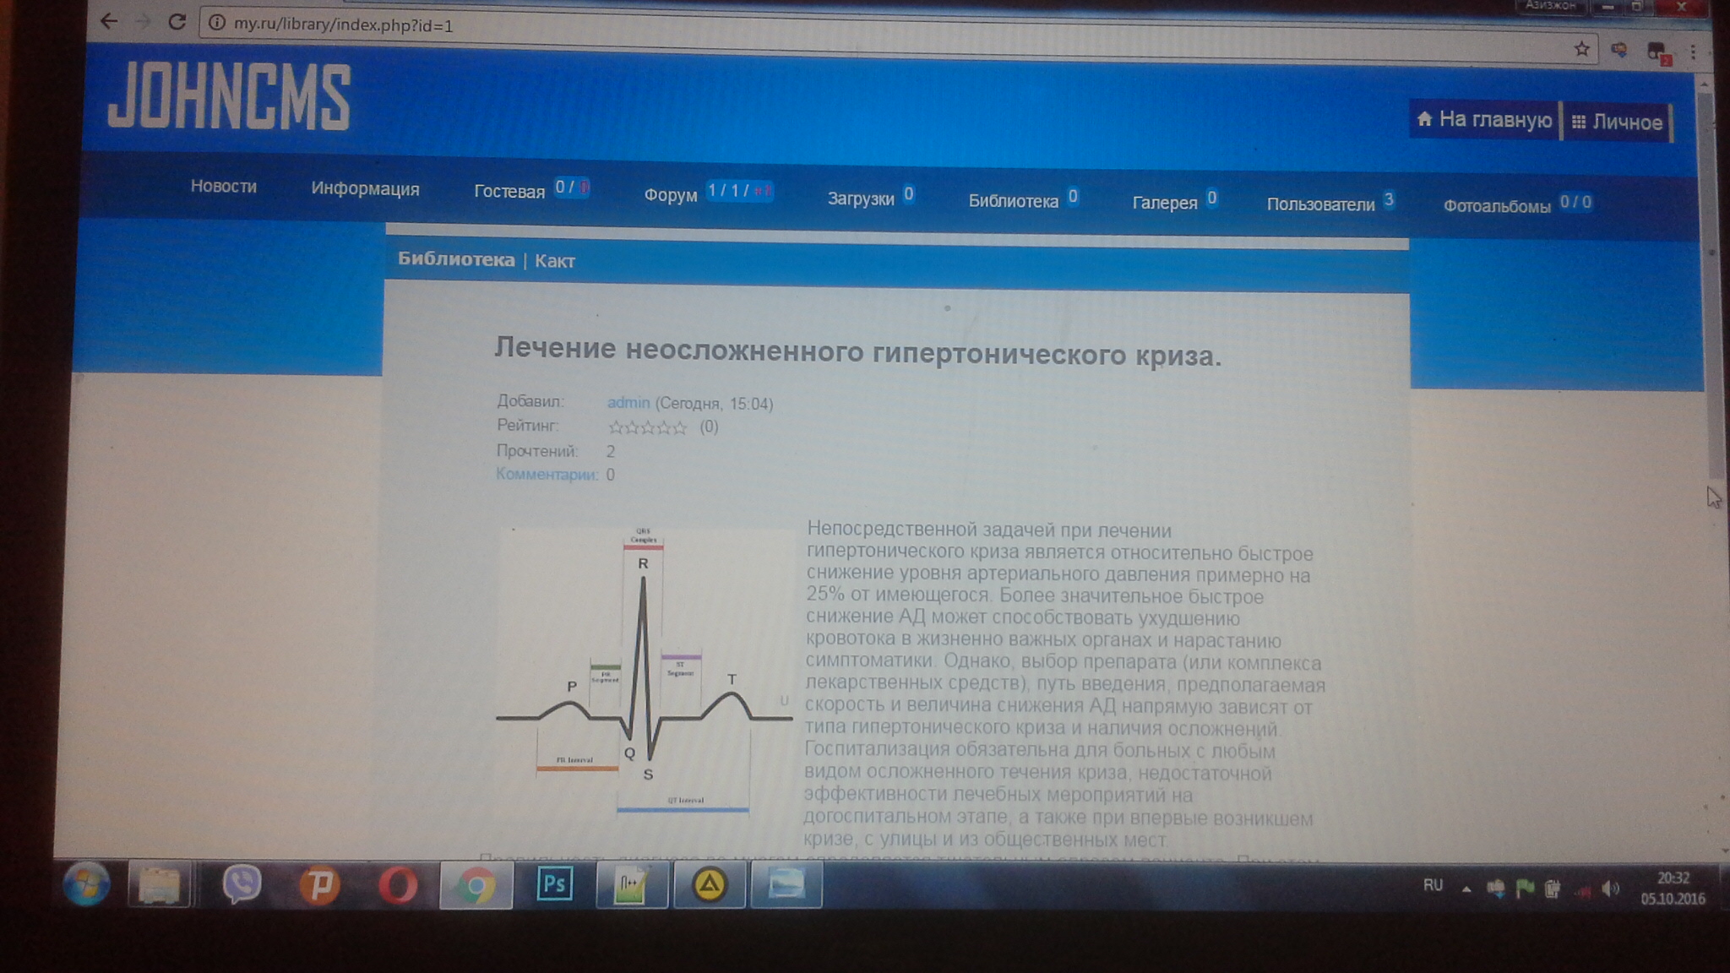The image size is (1730, 973).
Task: Click the browser back arrow
Action: [109, 21]
